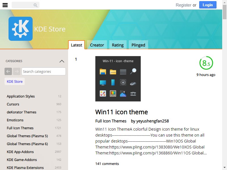Open yeyushengfan258 author profile
The height and width of the screenshot is (170, 227).
(x=153, y=121)
